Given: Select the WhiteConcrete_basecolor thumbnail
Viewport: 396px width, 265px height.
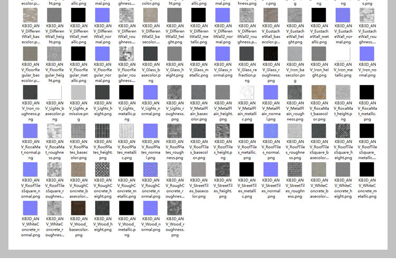Looking at the screenshot, I should click(x=319, y=169).
